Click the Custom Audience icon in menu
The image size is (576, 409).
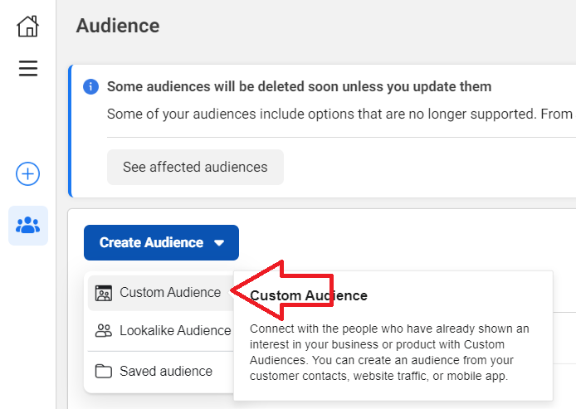(x=104, y=293)
